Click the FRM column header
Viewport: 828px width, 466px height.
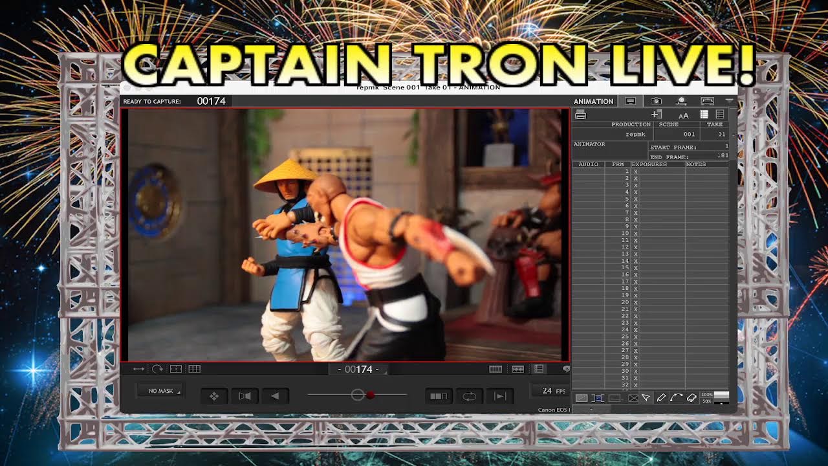pos(618,164)
